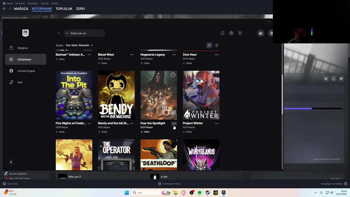Toggle favorite heart on Fear the Spotlight cover

(173, 75)
